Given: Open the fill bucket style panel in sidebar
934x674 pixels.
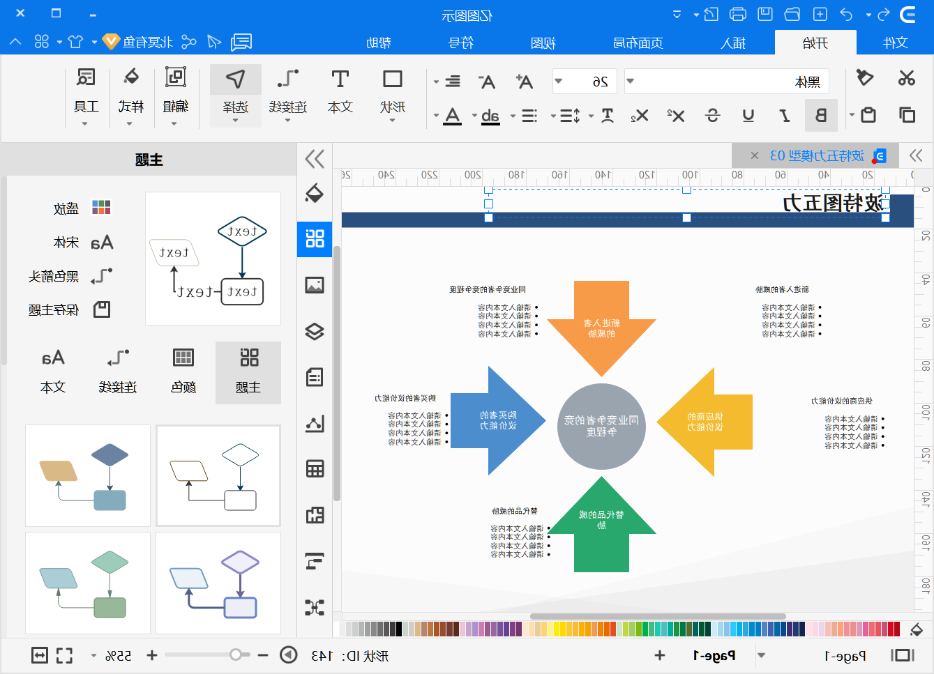Looking at the screenshot, I should (315, 193).
